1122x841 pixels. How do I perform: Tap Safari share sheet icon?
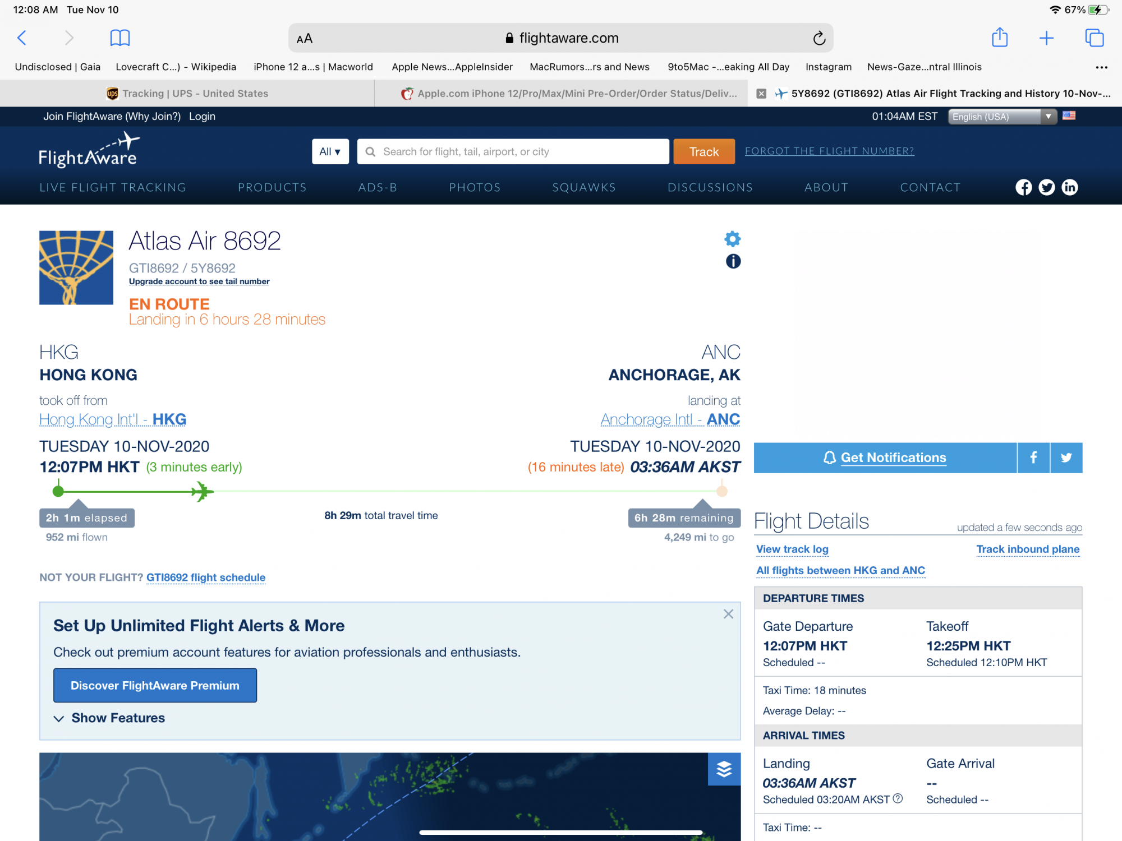tap(1000, 38)
